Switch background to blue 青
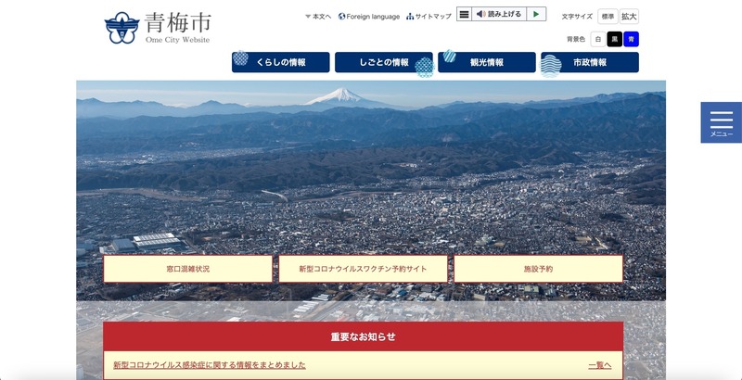The image size is (742, 380). coord(631,39)
